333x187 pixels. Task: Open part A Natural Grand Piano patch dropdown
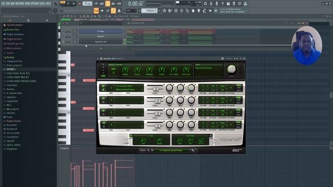click(x=129, y=90)
